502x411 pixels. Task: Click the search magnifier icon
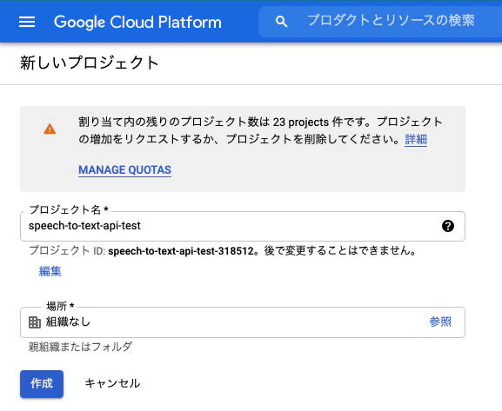281,22
